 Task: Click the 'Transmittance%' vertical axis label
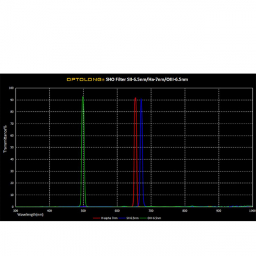coord(4,139)
